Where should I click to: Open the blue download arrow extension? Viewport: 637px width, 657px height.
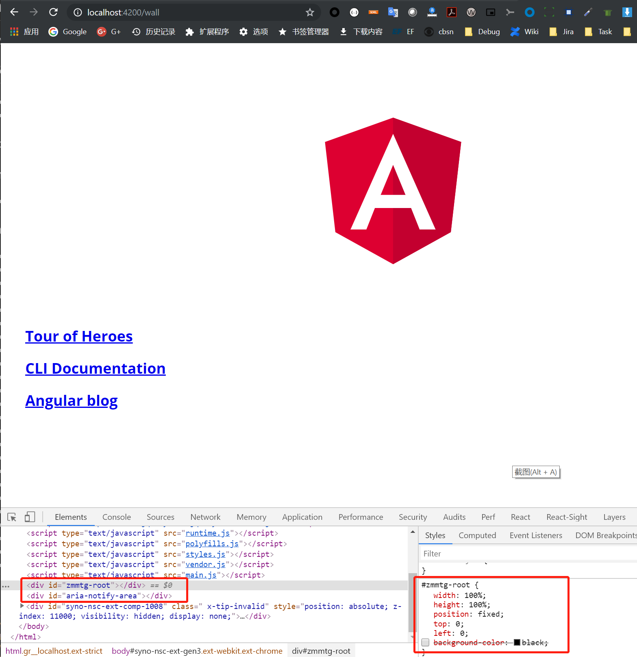pos(627,13)
